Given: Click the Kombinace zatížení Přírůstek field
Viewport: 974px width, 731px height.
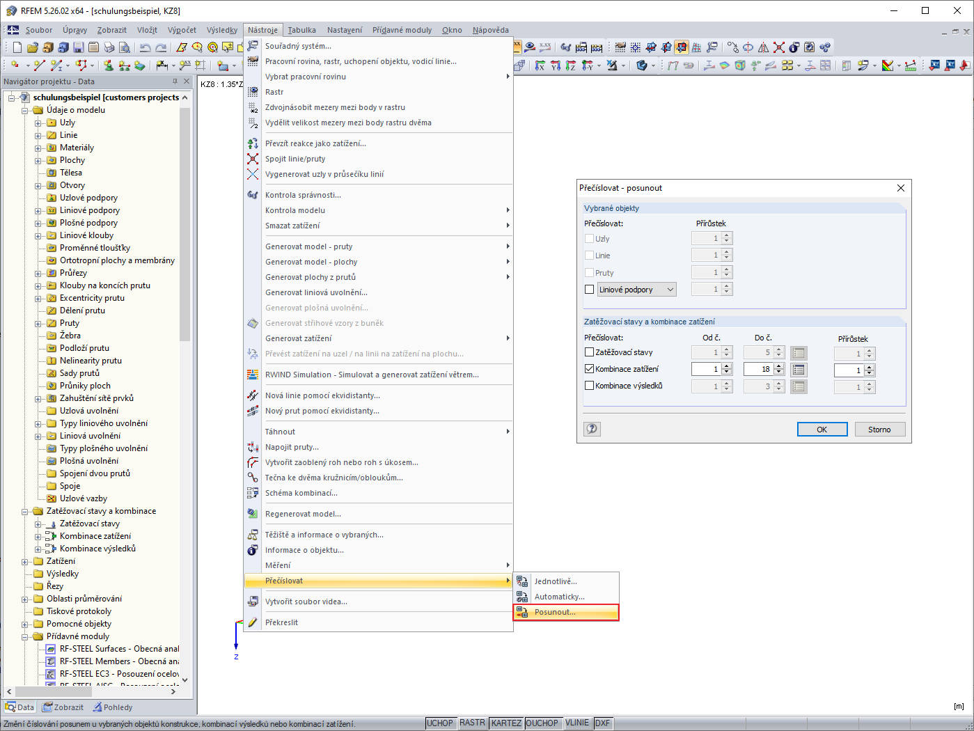Looking at the screenshot, I should click(x=849, y=370).
